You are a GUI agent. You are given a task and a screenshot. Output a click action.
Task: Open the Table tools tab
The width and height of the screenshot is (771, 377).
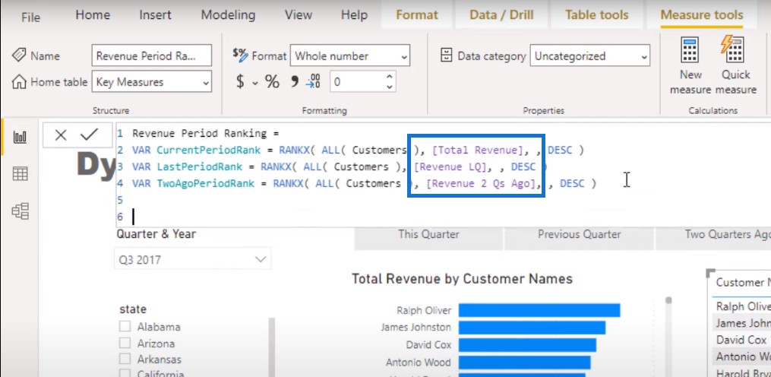coord(597,14)
